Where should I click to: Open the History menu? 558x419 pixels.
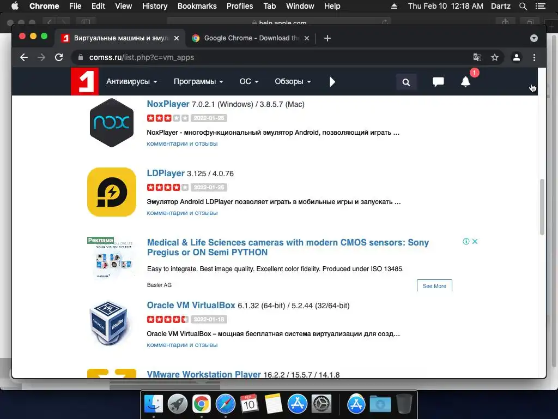click(x=155, y=6)
